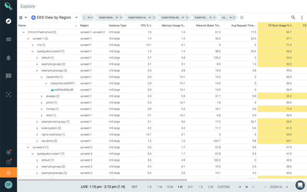Open Events message icon in sidebar
Image resolution: width=307 pixels, height=192 pixels.
8,76
